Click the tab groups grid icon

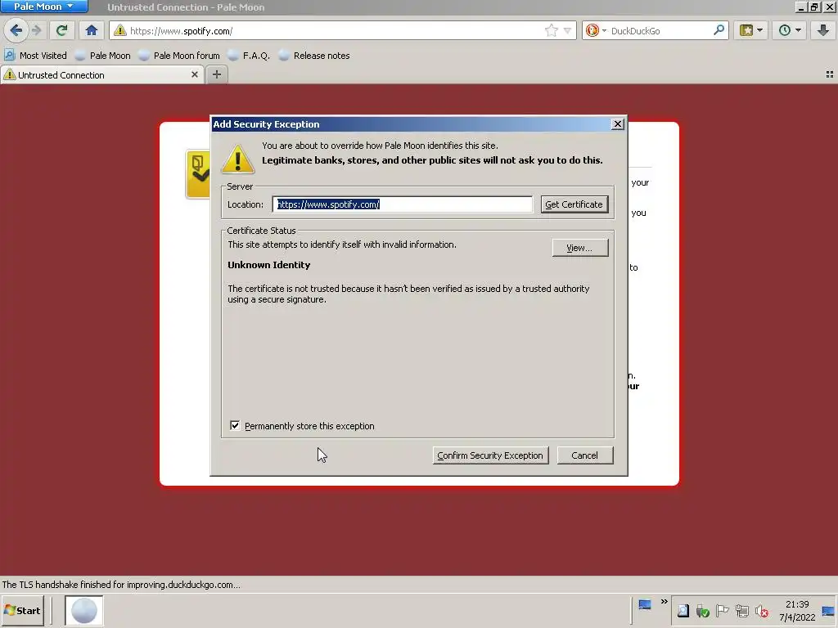coord(830,74)
